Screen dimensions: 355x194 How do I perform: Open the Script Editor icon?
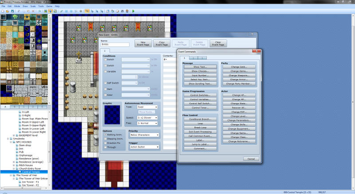point(117,11)
